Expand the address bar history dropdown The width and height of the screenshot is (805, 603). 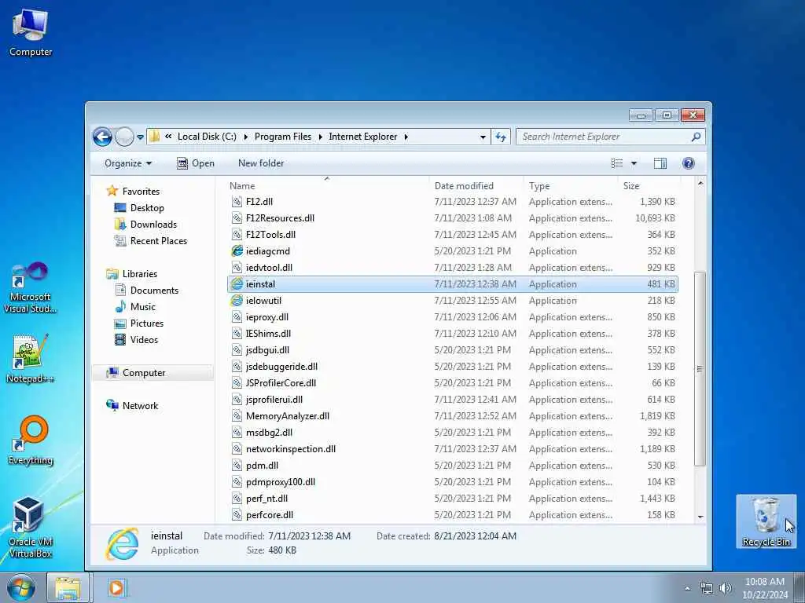pos(483,137)
